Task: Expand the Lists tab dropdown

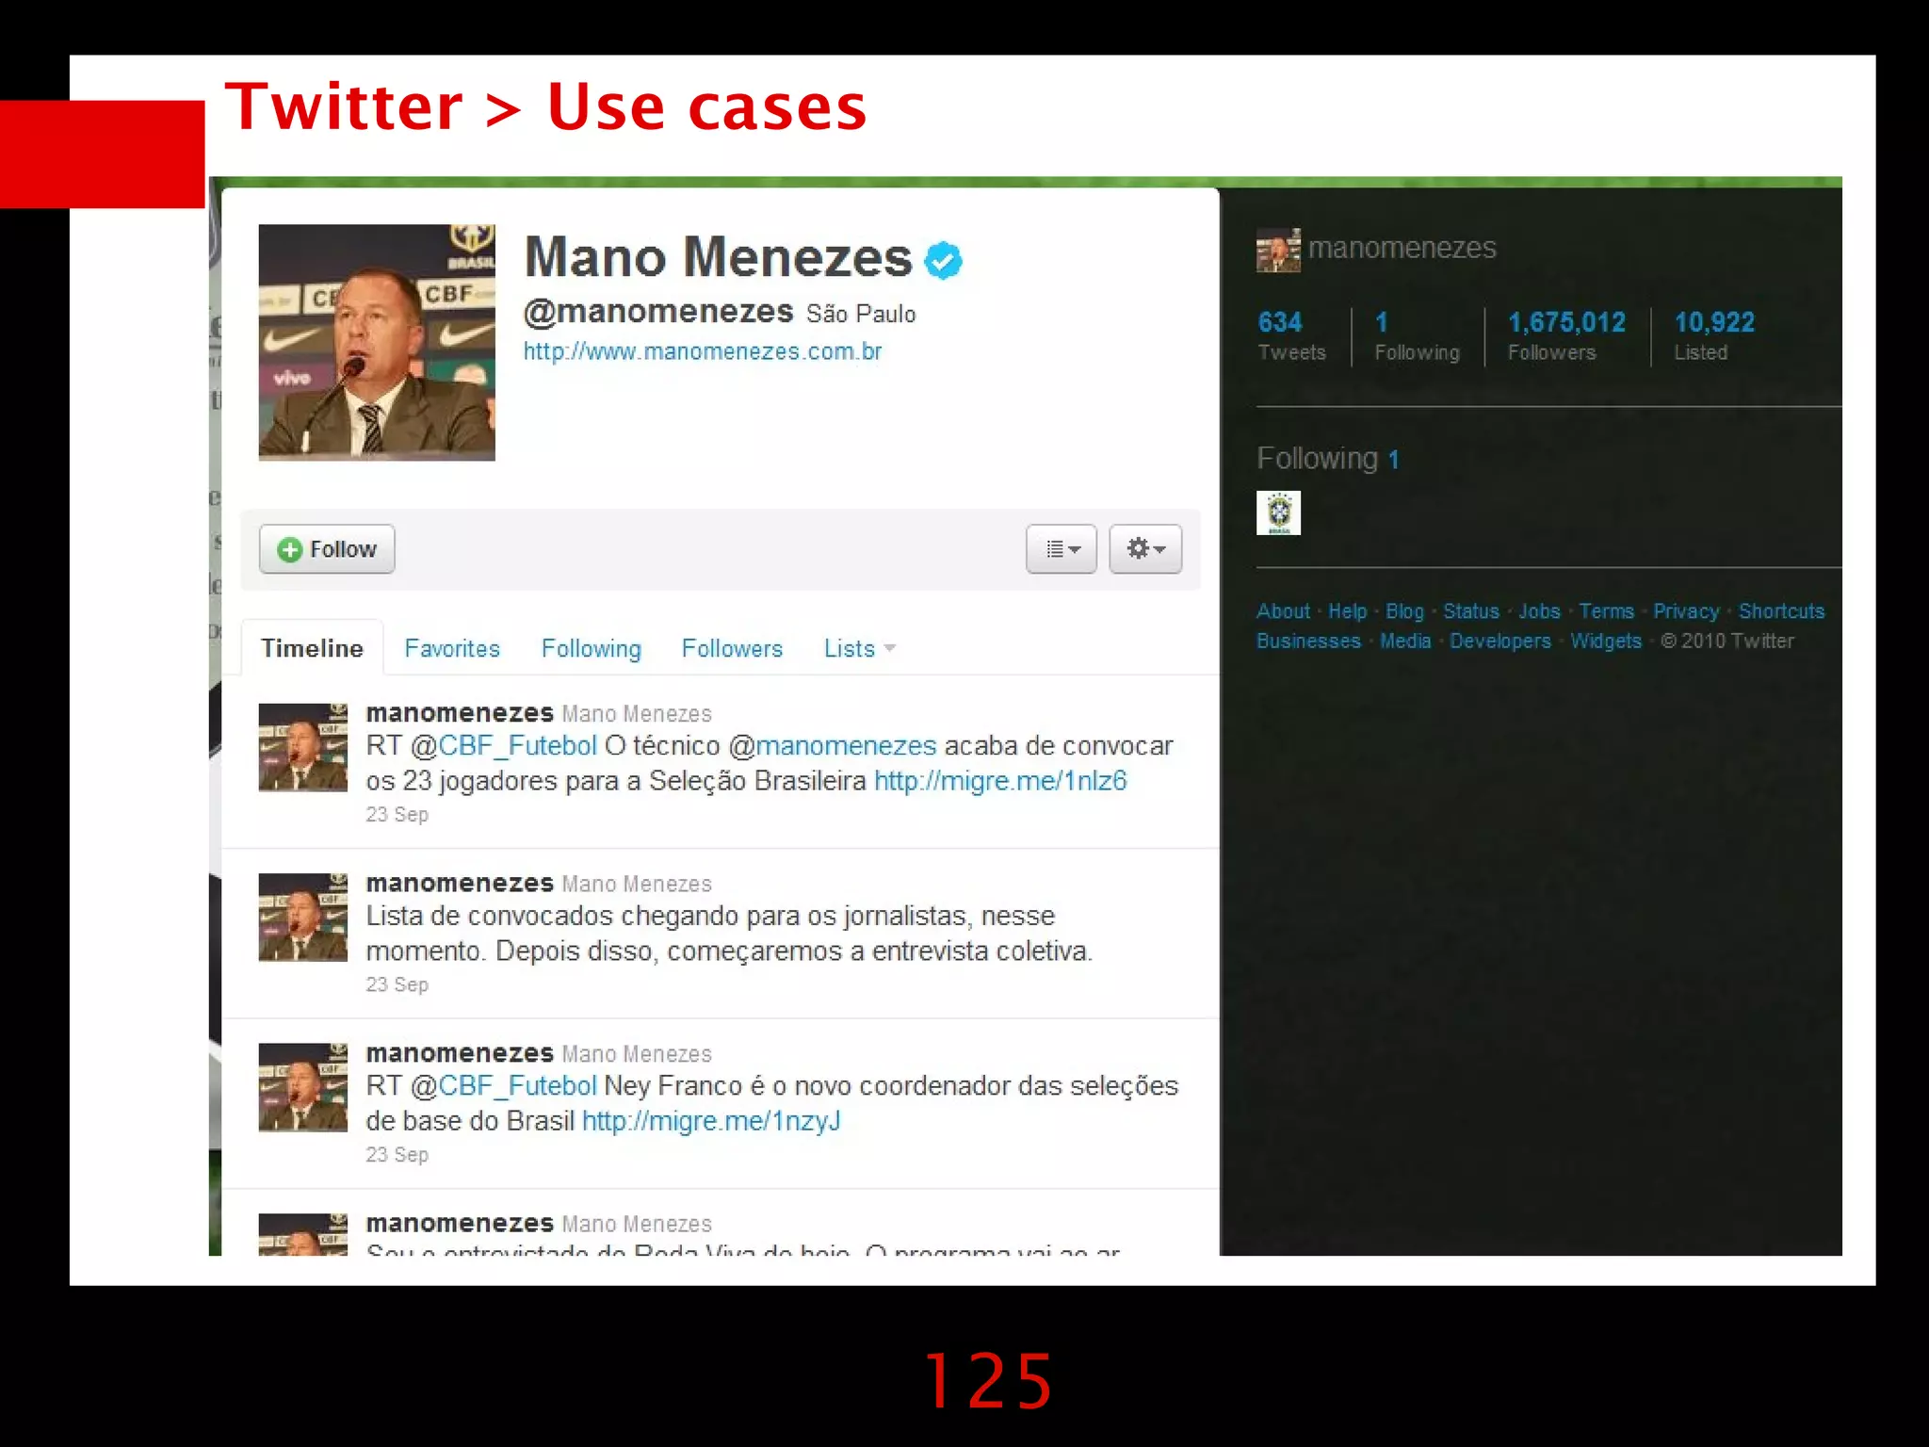Action: coord(859,648)
